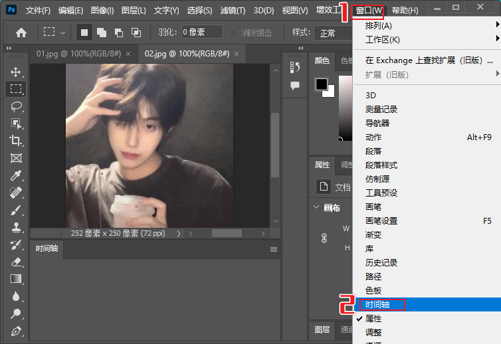Image resolution: width=501 pixels, height=344 pixels.
Task: Activate the Pen tool
Action: point(16,331)
